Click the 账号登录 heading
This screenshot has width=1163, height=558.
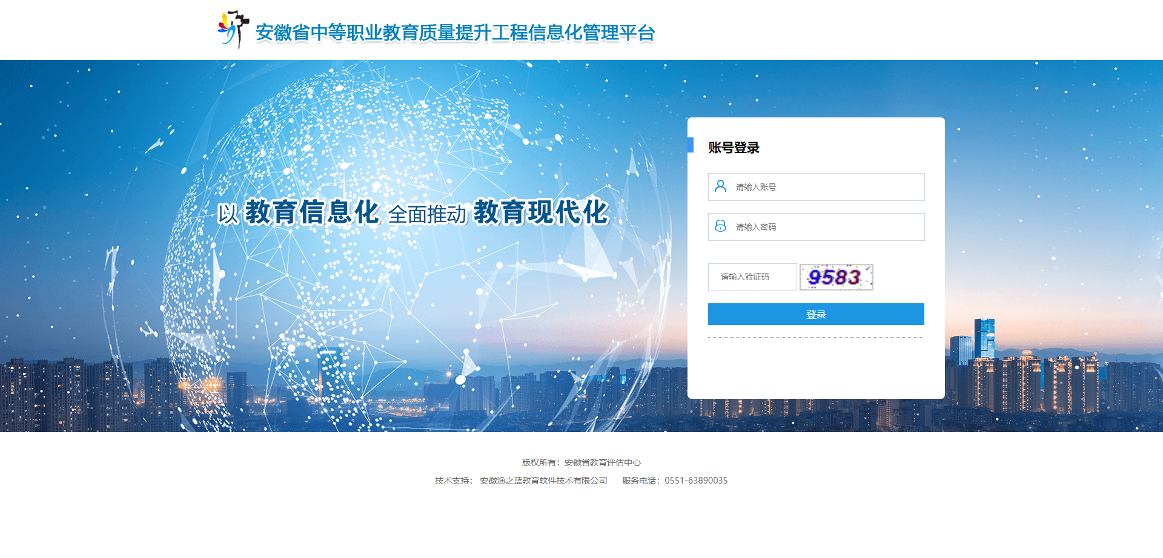click(x=734, y=148)
